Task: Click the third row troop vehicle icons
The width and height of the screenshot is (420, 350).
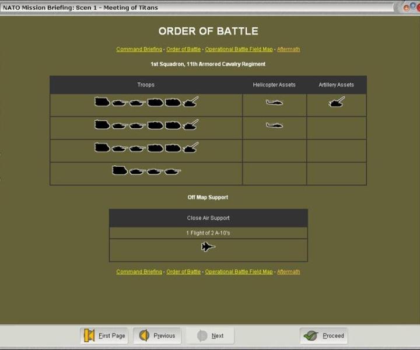Action: [x=146, y=148]
